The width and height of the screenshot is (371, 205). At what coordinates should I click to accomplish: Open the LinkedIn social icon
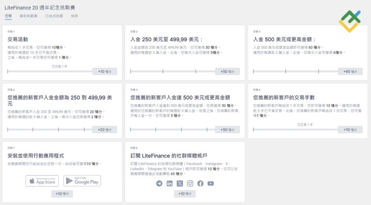click(x=170, y=183)
